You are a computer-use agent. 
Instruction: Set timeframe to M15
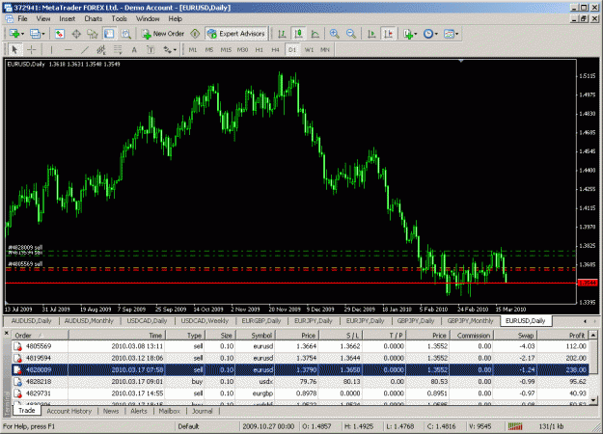(226, 49)
